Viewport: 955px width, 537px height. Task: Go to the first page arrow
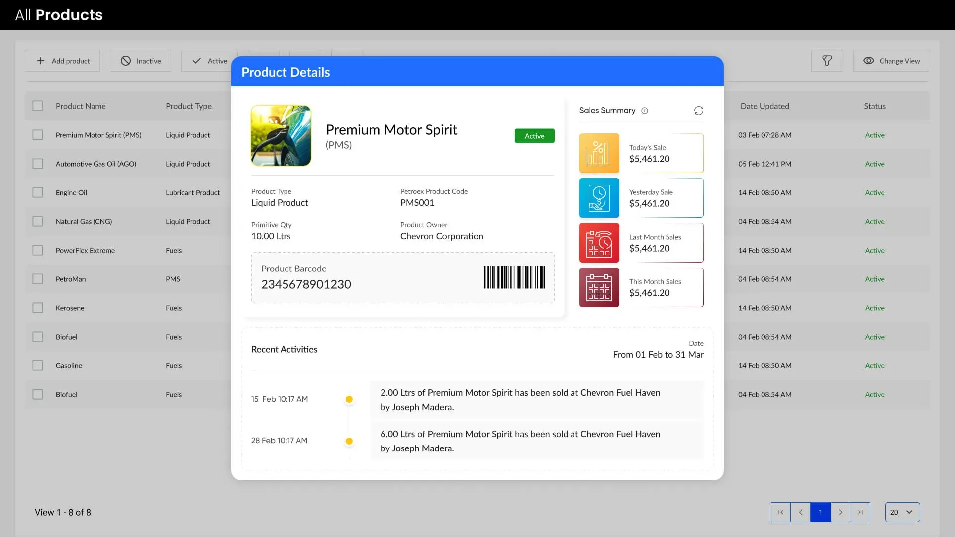780,512
